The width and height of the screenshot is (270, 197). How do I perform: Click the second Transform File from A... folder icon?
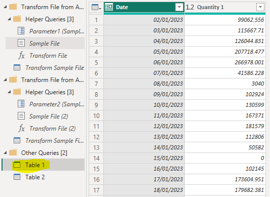(x=13, y=80)
